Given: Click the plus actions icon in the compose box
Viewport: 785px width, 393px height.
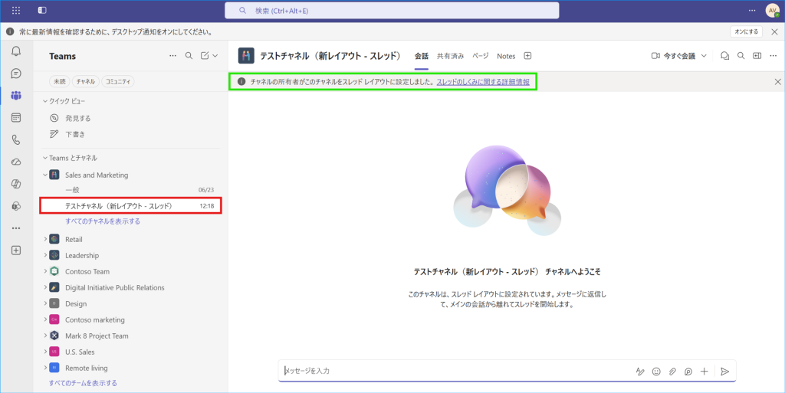Looking at the screenshot, I should point(705,372).
